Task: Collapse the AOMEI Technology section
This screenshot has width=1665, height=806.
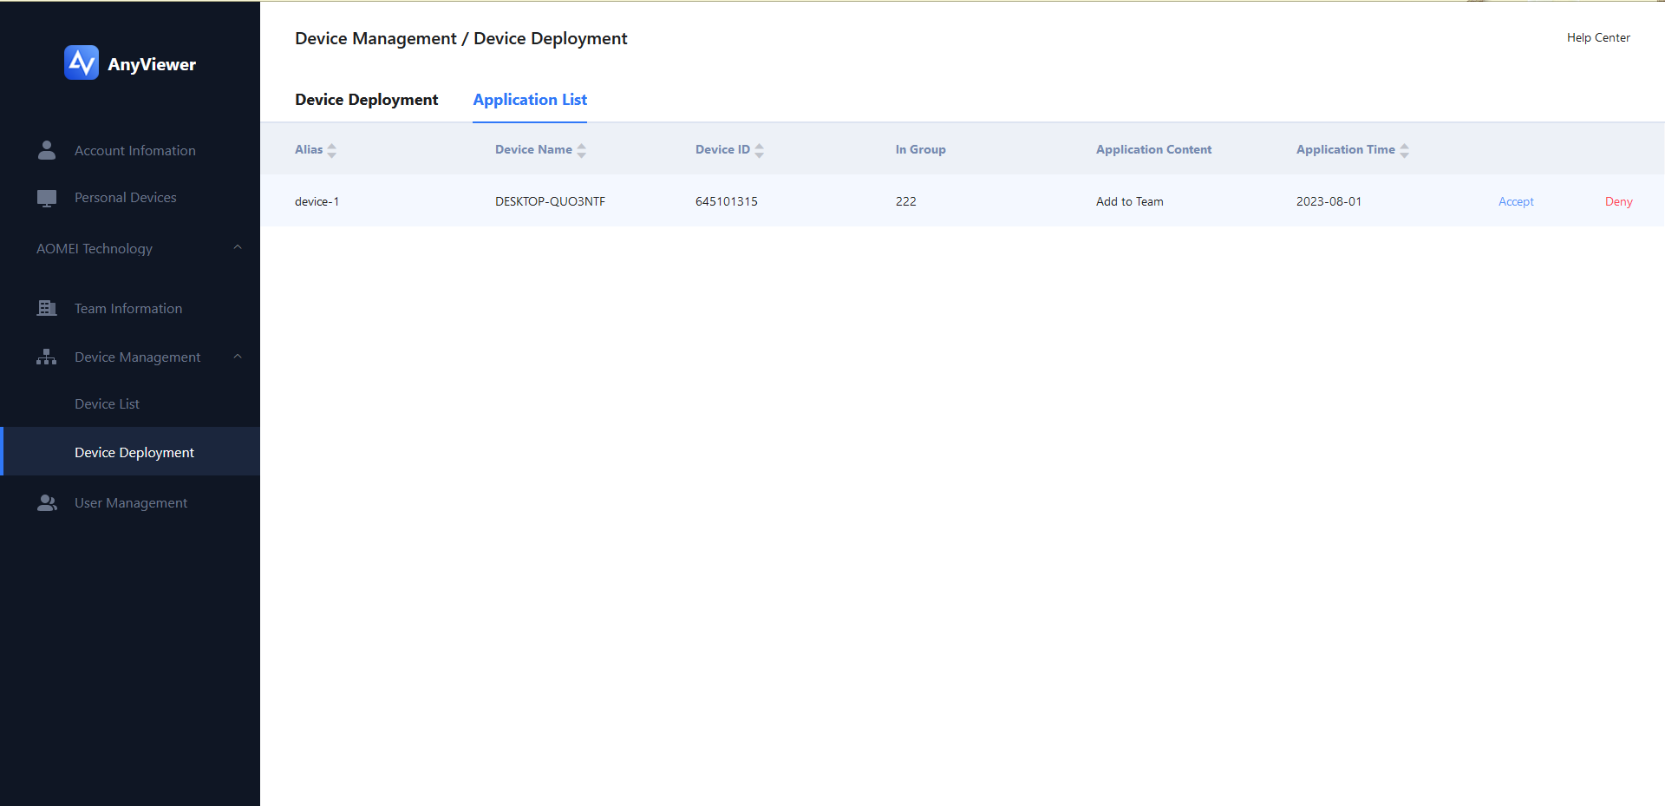Action: click(237, 248)
